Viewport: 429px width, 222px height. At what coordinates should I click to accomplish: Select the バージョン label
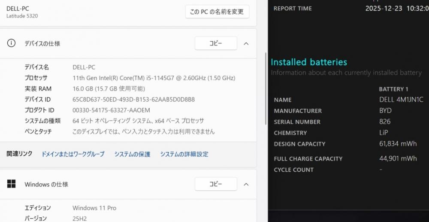[36, 219]
